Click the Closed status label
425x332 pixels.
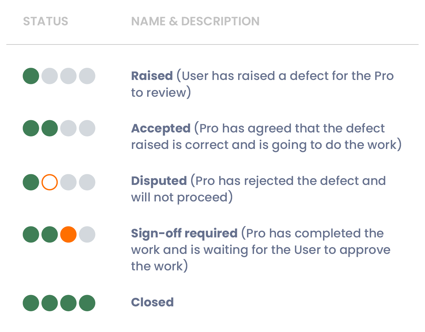(152, 302)
